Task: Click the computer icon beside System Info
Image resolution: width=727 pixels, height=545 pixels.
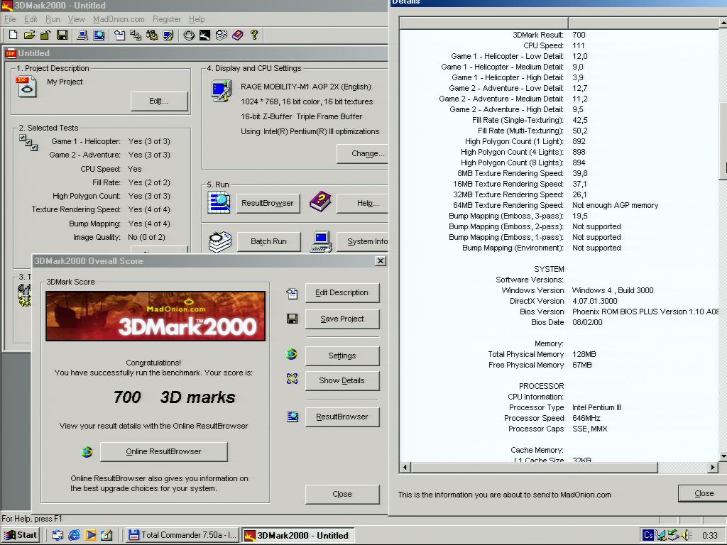Action: [322, 241]
